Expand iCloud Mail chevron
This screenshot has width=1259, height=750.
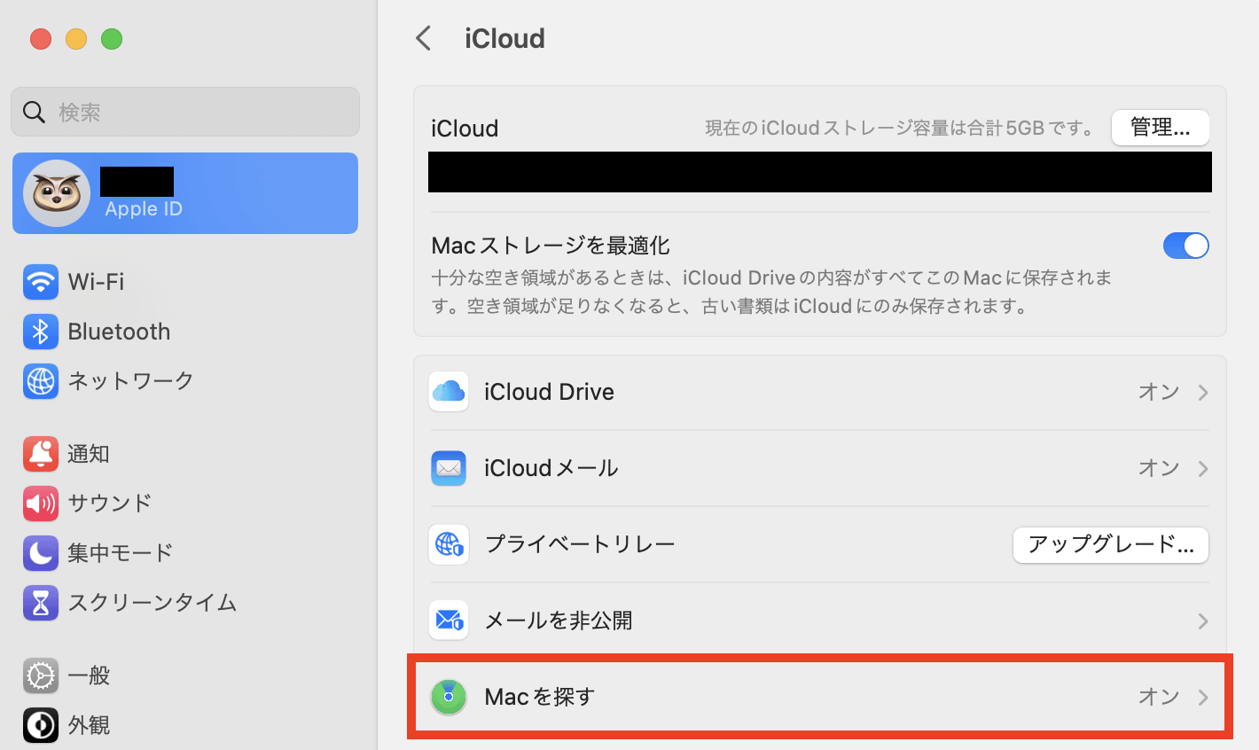click(1203, 468)
